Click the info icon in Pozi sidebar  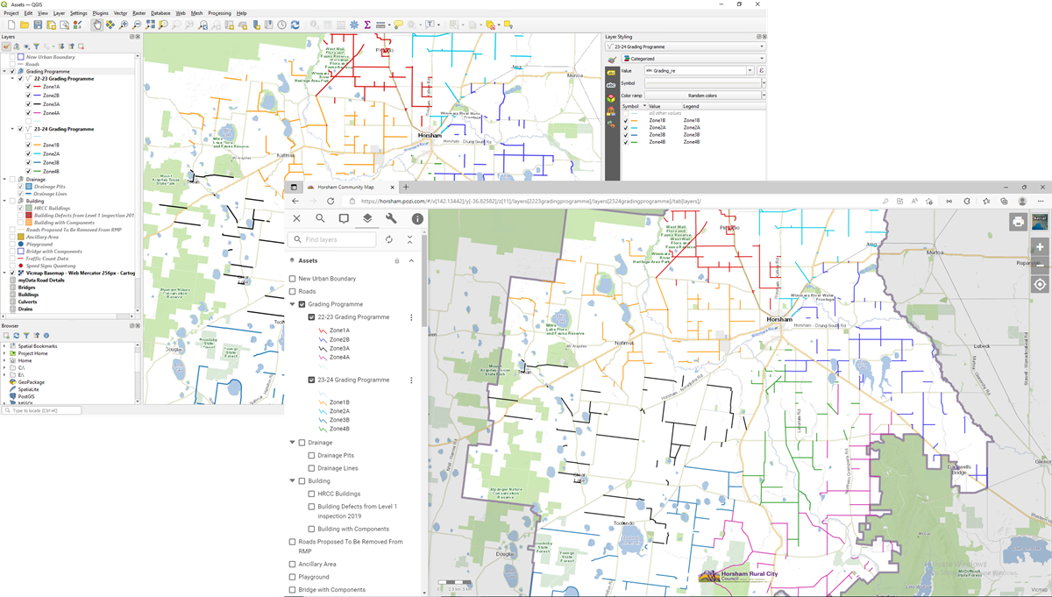coord(417,218)
